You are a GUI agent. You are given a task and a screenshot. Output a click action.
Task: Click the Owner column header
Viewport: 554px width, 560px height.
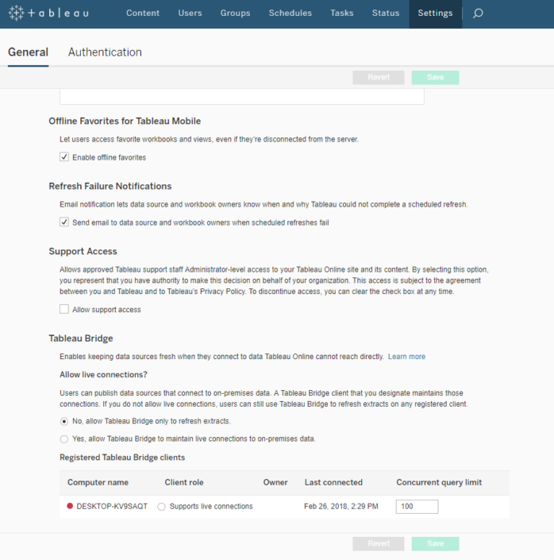tap(275, 482)
